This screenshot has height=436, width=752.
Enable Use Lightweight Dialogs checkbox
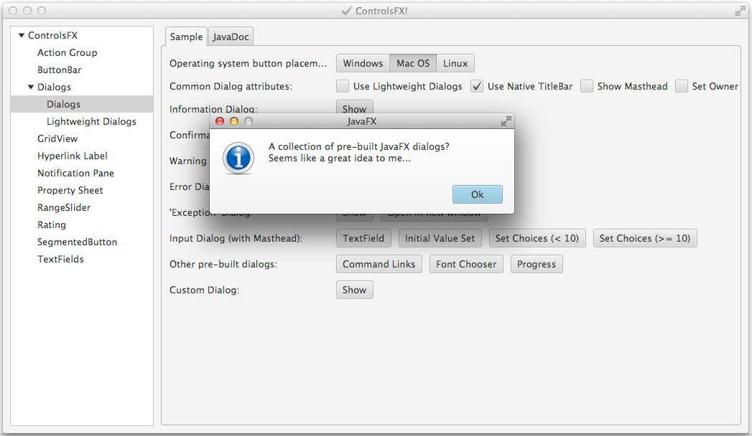click(343, 86)
